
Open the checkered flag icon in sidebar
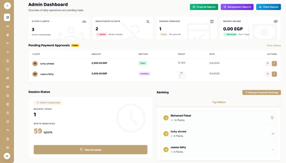[8, 43]
